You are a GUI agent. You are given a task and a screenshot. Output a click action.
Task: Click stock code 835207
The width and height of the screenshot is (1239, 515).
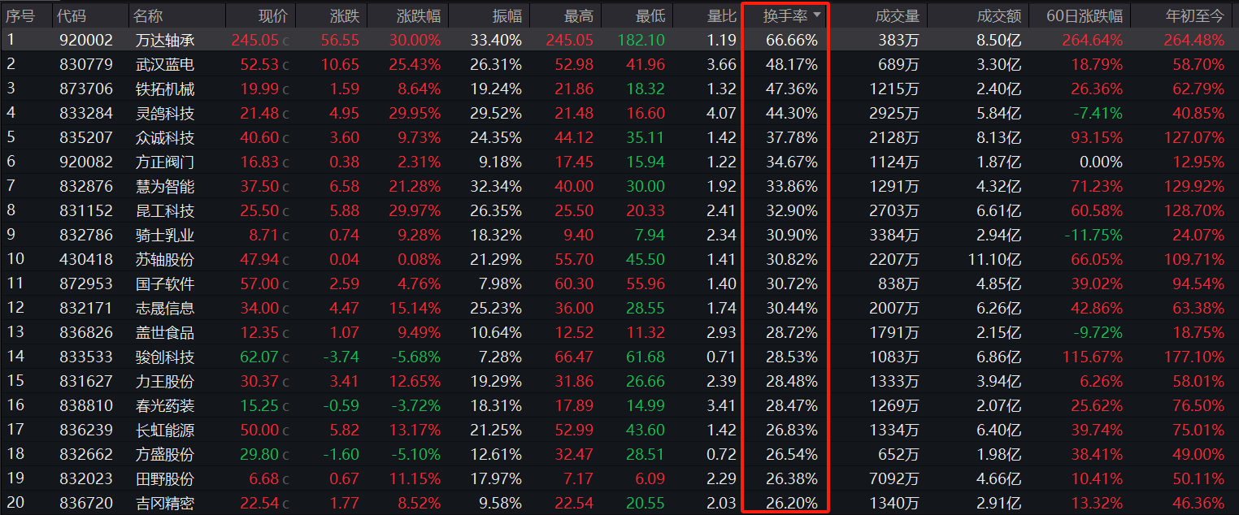coord(86,137)
